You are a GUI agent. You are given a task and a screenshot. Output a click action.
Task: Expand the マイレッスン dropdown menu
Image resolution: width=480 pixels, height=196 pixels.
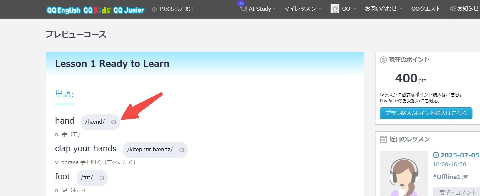[303, 9]
